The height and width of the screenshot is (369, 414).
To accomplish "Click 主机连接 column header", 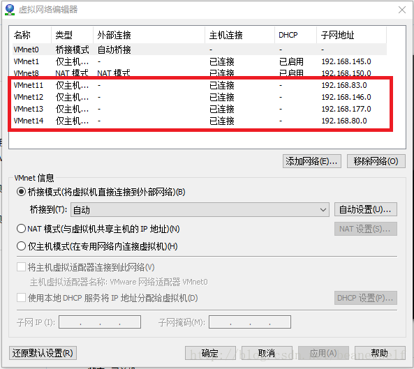I will 239,35.
